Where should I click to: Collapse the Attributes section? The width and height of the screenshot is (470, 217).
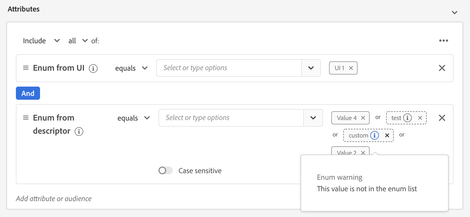click(x=455, y=13)
